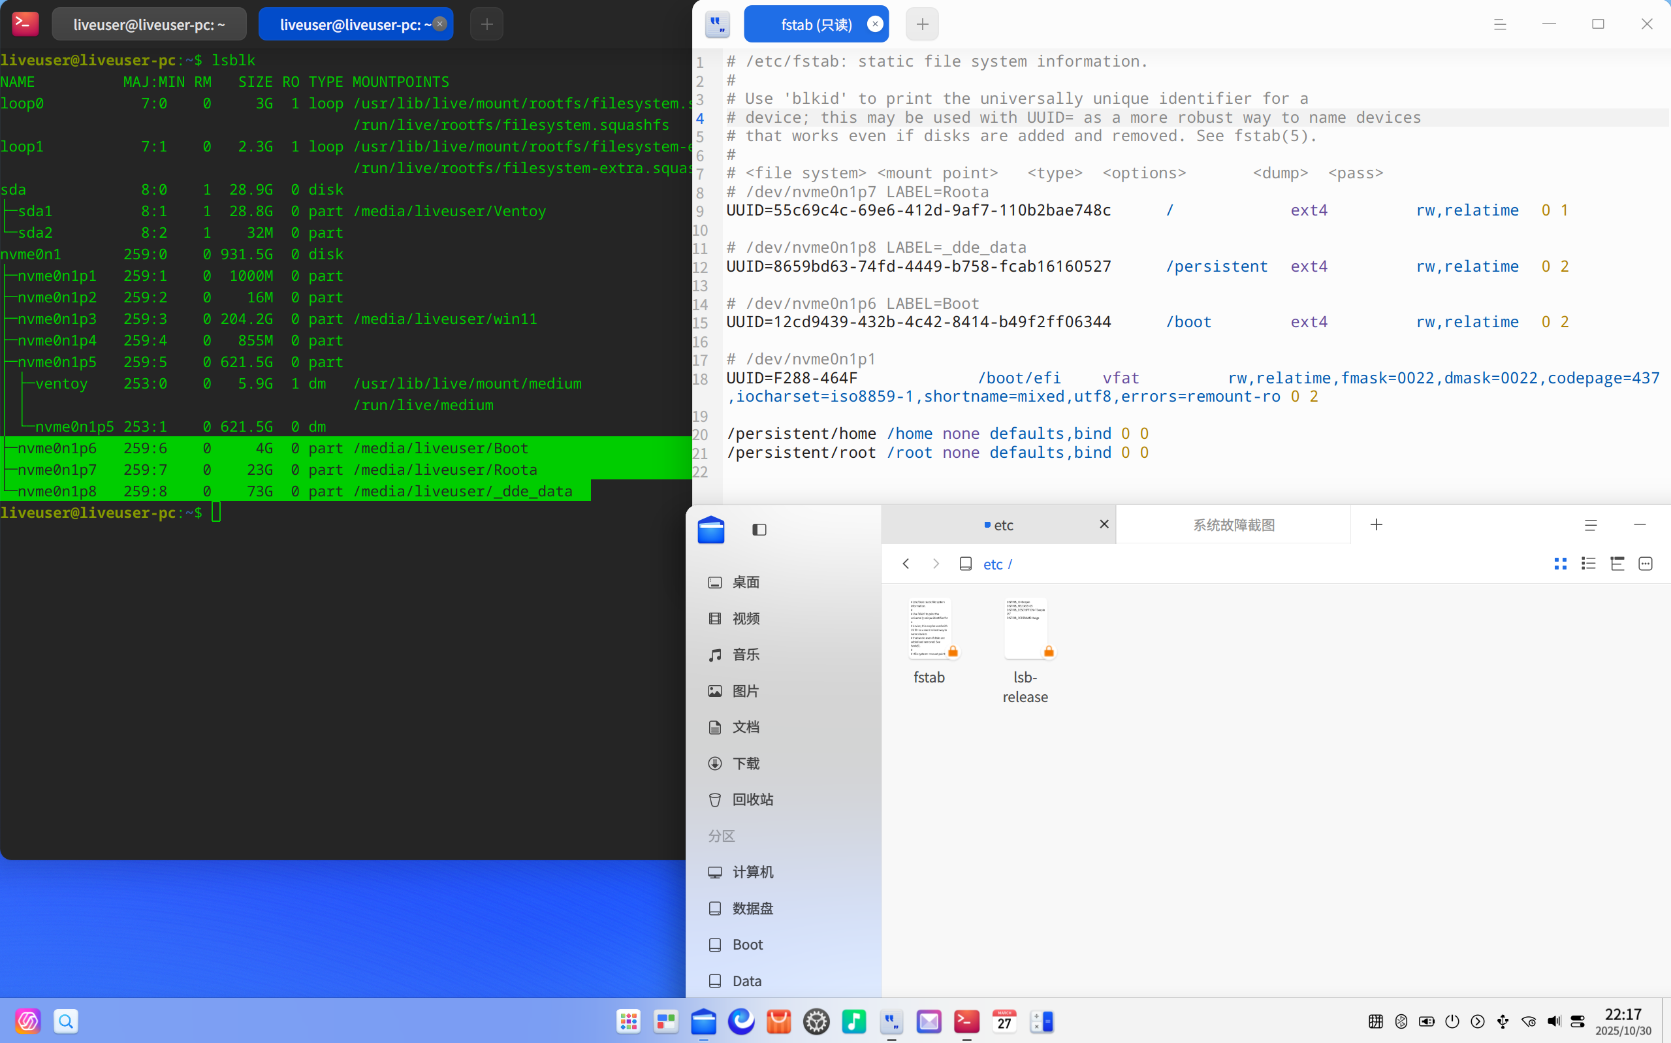
Task: Open the multitasking view dock icon
Action: click(665, 1021)
